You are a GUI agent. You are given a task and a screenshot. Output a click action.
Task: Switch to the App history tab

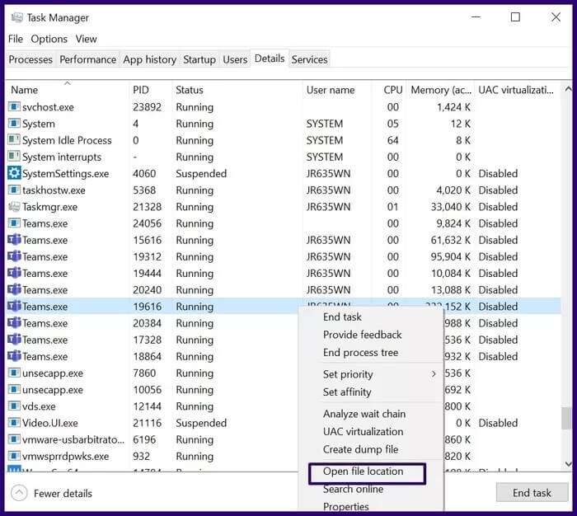pos(149,59)
